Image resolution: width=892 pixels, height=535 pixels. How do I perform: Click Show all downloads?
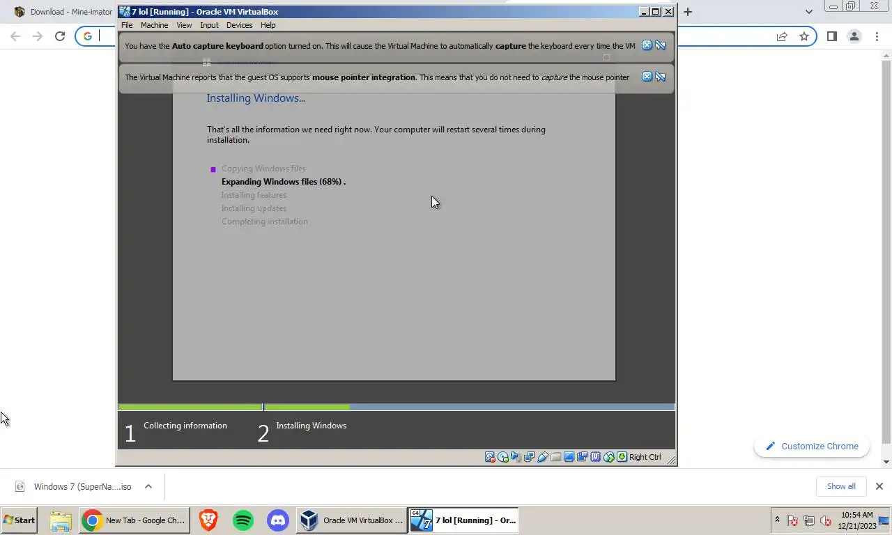point(841,486)
